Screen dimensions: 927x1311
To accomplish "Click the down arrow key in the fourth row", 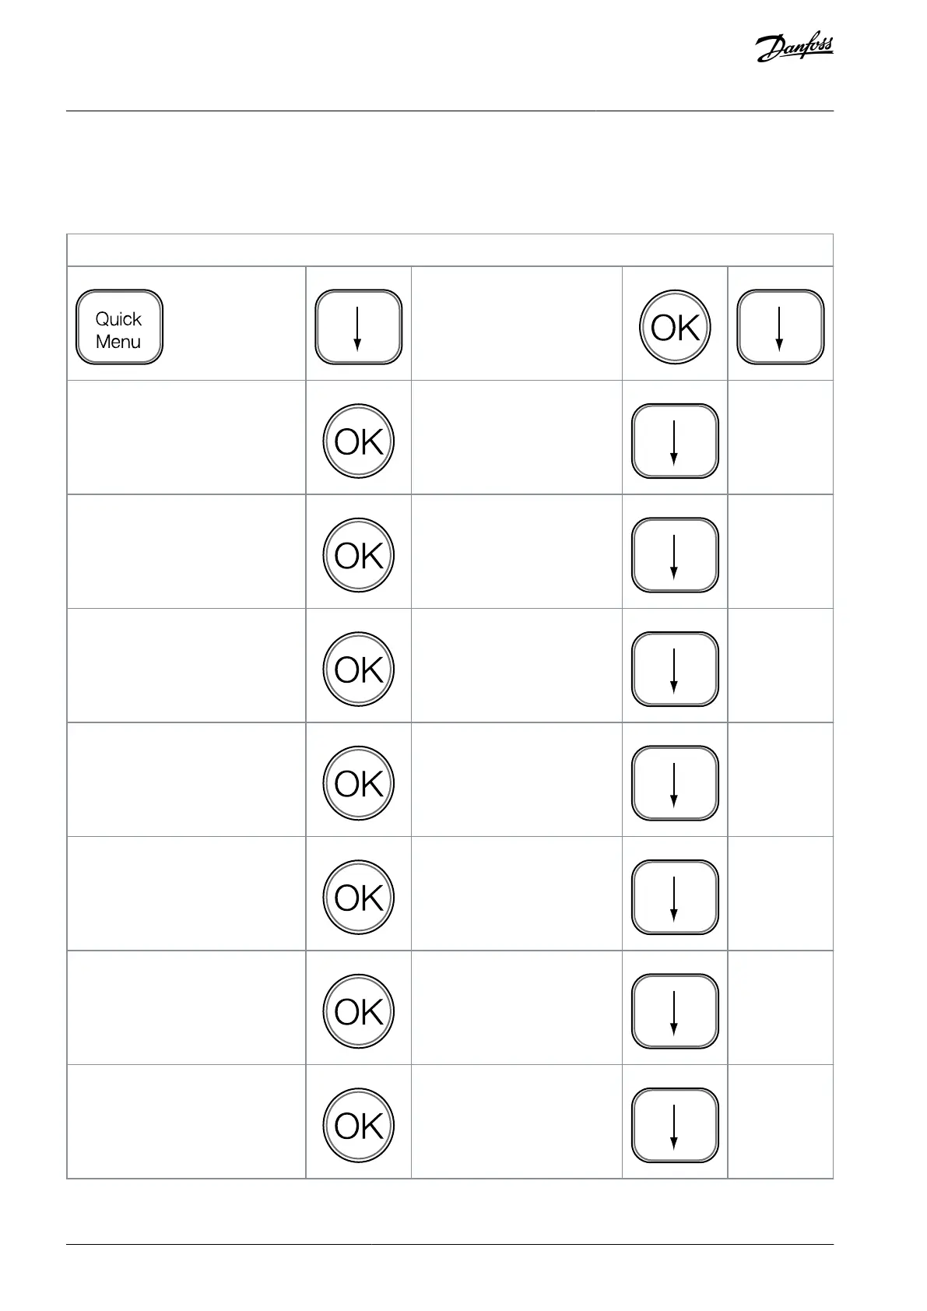I will pyautogui.click(x=675, y=670).
